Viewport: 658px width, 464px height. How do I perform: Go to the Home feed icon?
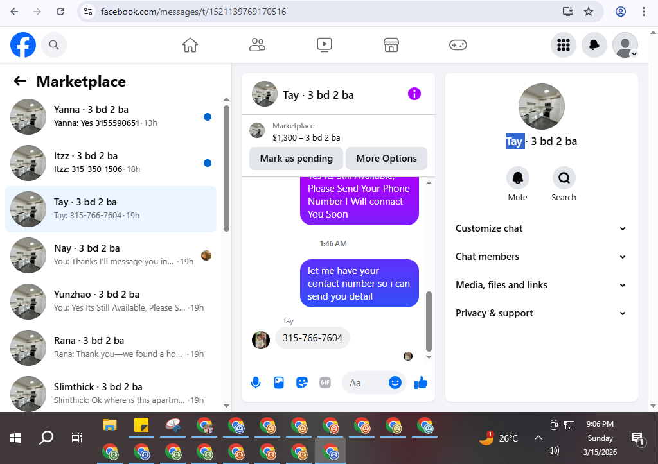coord(190,45)
